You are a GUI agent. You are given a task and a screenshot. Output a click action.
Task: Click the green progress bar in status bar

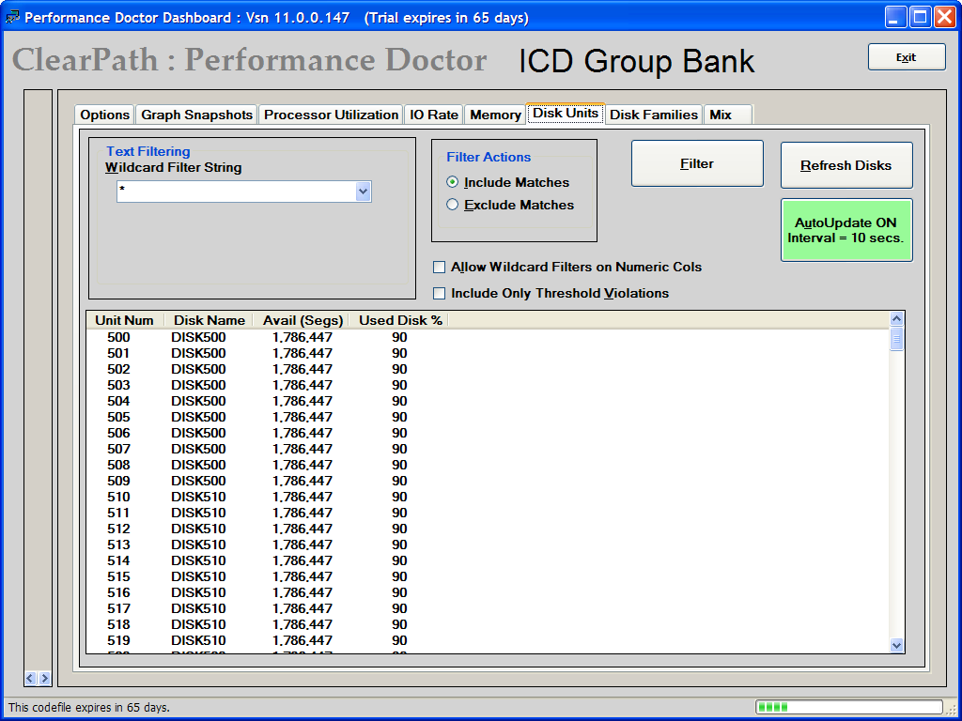848,707
